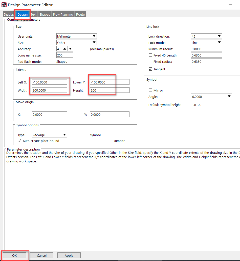The width and height of the screenshot is (240, 261).
Task: Open the Flow Planning tab
Action: coord(63,14)
